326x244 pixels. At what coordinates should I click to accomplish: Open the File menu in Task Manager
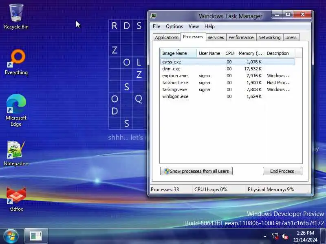[156, 26]
